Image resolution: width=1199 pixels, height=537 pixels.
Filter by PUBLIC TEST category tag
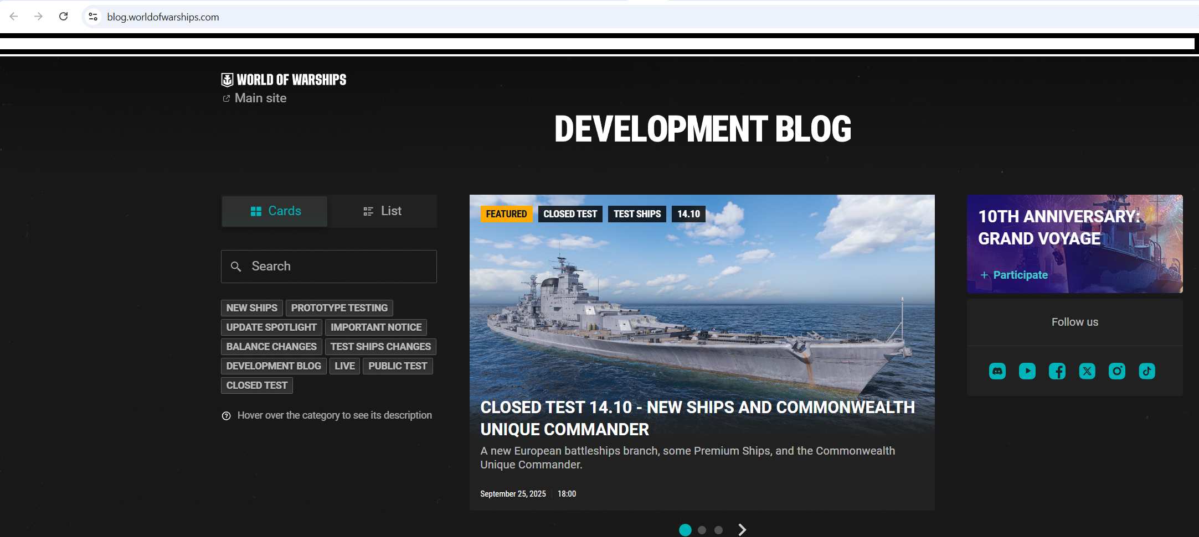click(397, 366)
